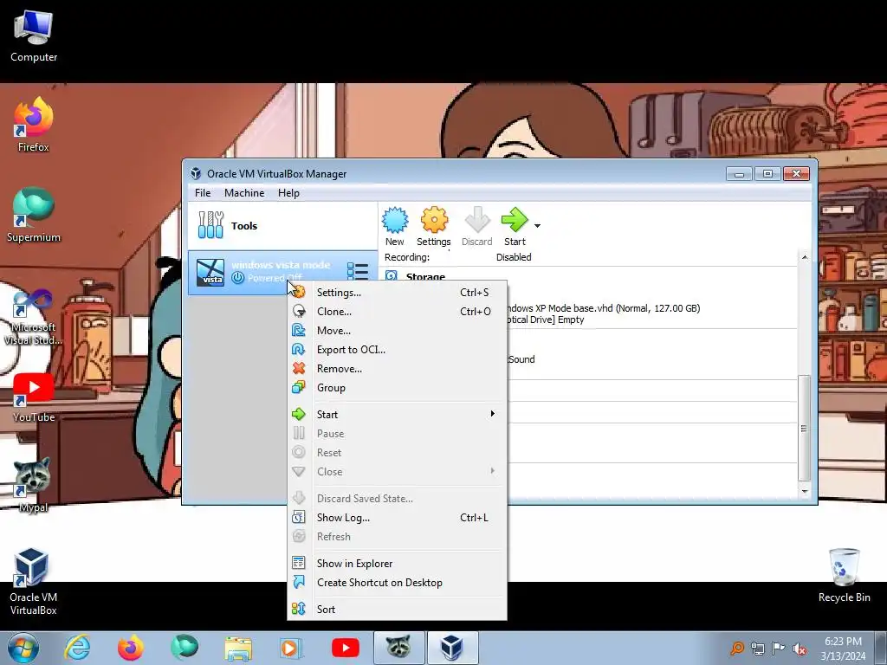887x665 pixels.
Task: Select the Tools item in the sidebar
Action: (283, 226)
